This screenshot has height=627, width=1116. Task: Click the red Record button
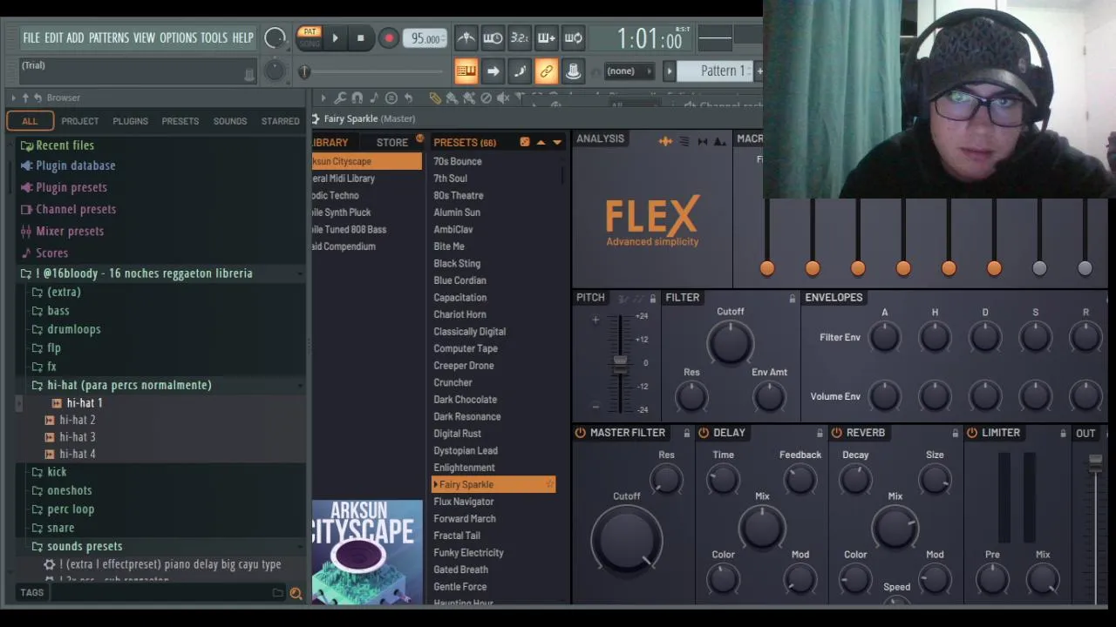click(389, 38)
